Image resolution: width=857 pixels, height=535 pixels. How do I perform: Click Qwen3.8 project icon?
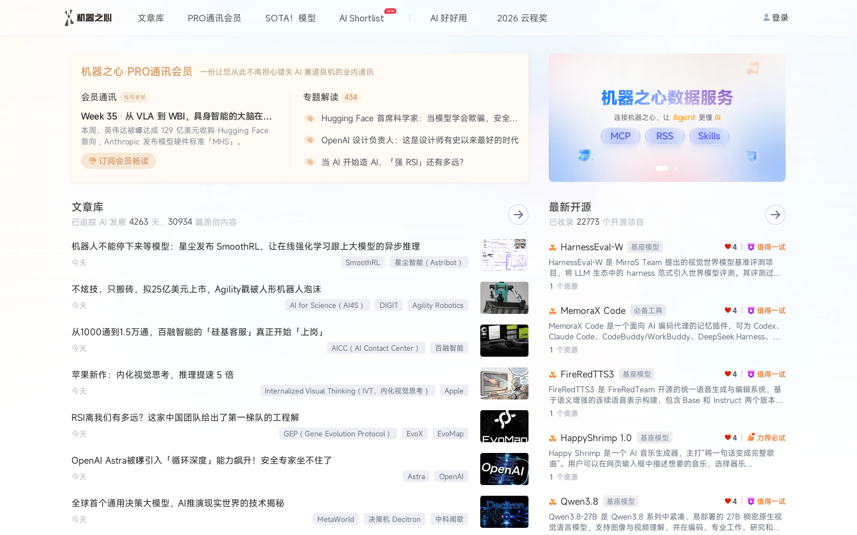[x=553, y=502]
